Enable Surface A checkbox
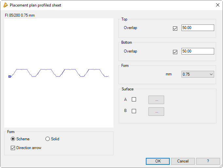The width and height of the screenshot is (223, 168). click(134, 99)
